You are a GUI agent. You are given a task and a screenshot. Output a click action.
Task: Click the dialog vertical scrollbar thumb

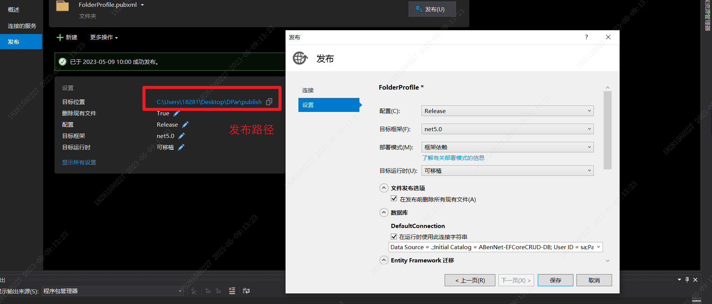pyautogui.click(x=607, y=130)
